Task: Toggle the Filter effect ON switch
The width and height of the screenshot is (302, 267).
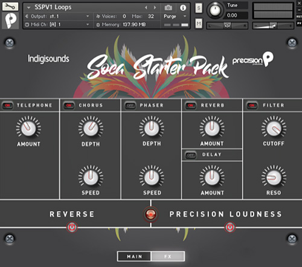Action: 252,105
